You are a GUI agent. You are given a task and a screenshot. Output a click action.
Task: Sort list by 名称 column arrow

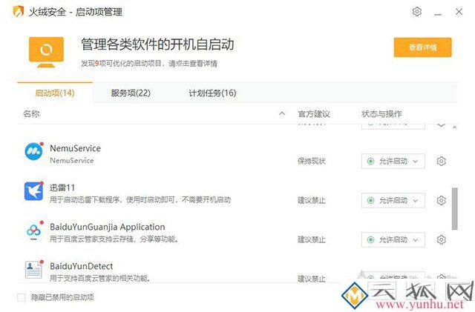click(282, 114)
